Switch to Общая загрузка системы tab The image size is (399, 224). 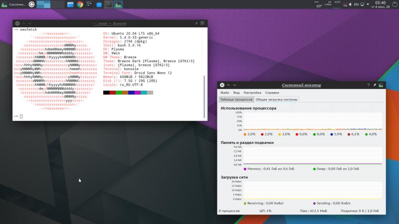[x=276, y=100]
